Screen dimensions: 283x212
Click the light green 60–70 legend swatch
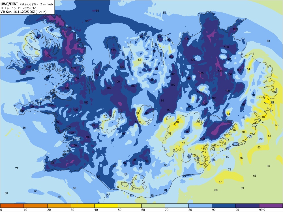153,206
